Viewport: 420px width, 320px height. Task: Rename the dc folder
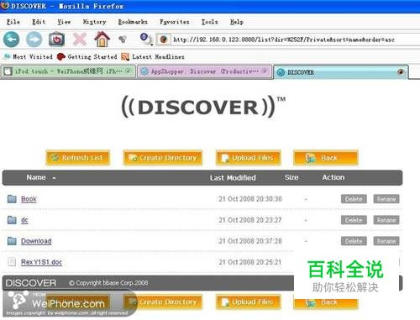386,220
